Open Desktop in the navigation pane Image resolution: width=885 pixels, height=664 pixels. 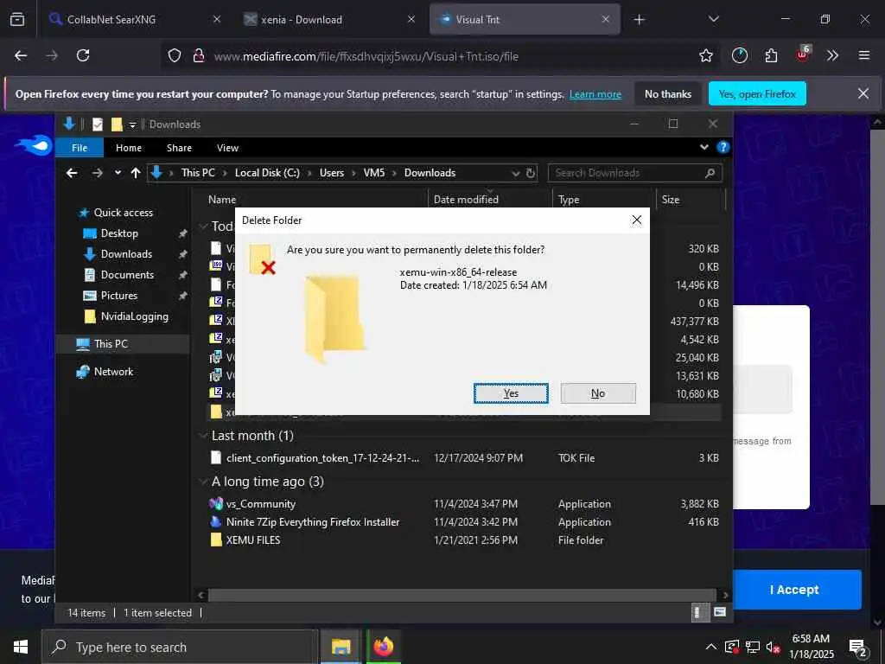tap(119, 233)
